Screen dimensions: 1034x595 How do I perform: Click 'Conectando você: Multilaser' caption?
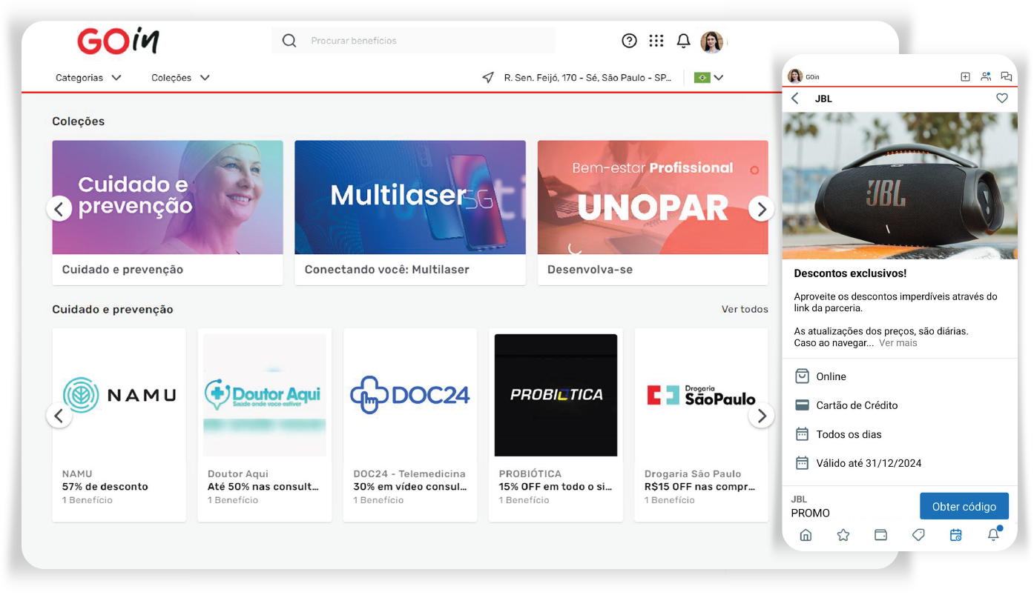[387, 270]
